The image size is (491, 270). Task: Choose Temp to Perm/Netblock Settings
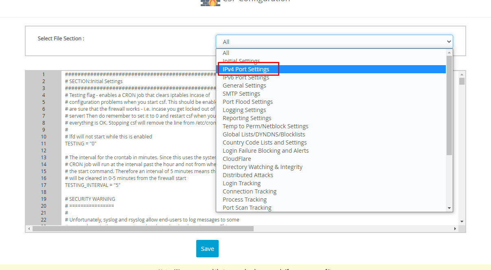(x=265, y=126)
